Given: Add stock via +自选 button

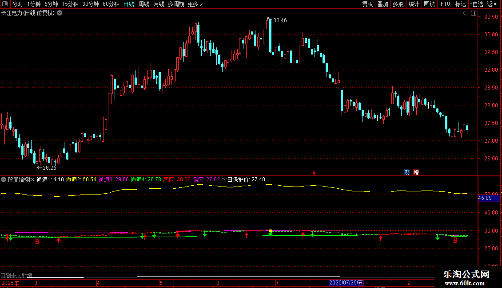Looking at the screenshot, I should pos(476,4).
